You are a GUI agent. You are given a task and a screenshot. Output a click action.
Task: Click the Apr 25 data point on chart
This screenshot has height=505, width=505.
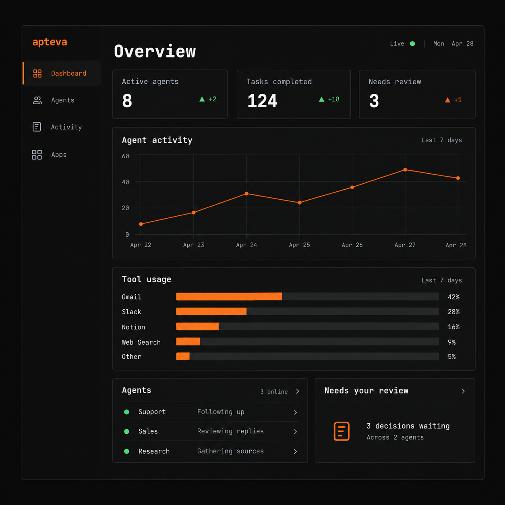[x=300, y=203]
